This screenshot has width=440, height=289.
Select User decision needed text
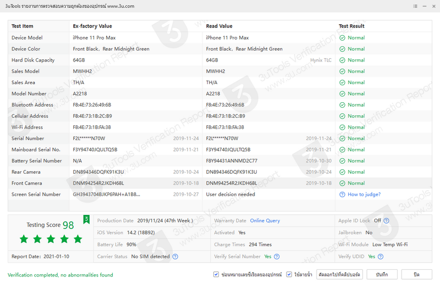(230, 194)
